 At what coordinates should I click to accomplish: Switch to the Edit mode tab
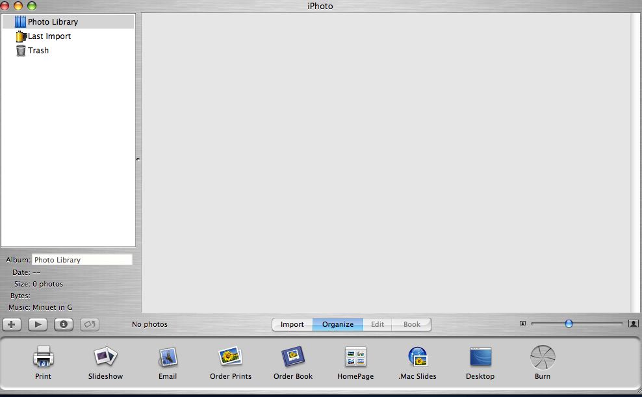[377, 325]
